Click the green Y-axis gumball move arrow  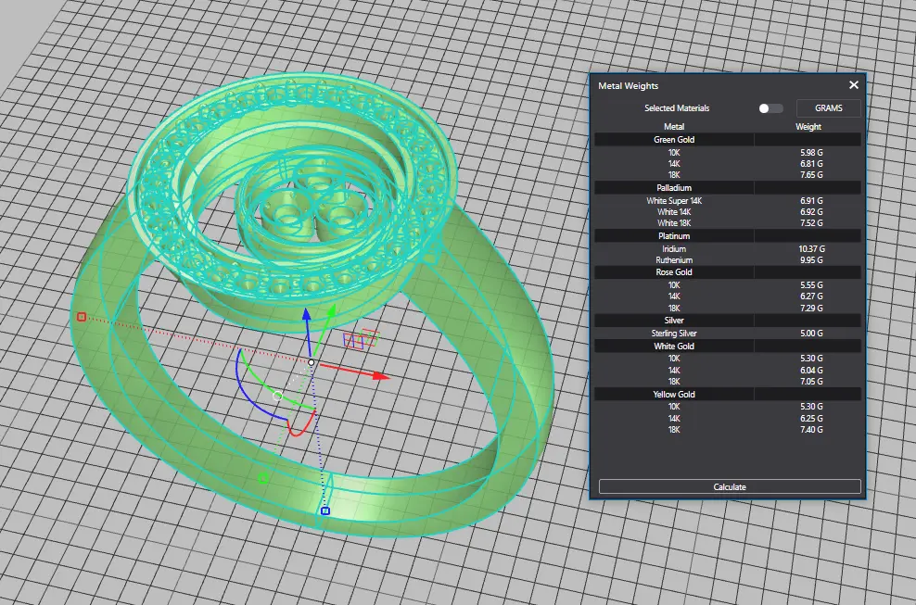coord(331,310)
